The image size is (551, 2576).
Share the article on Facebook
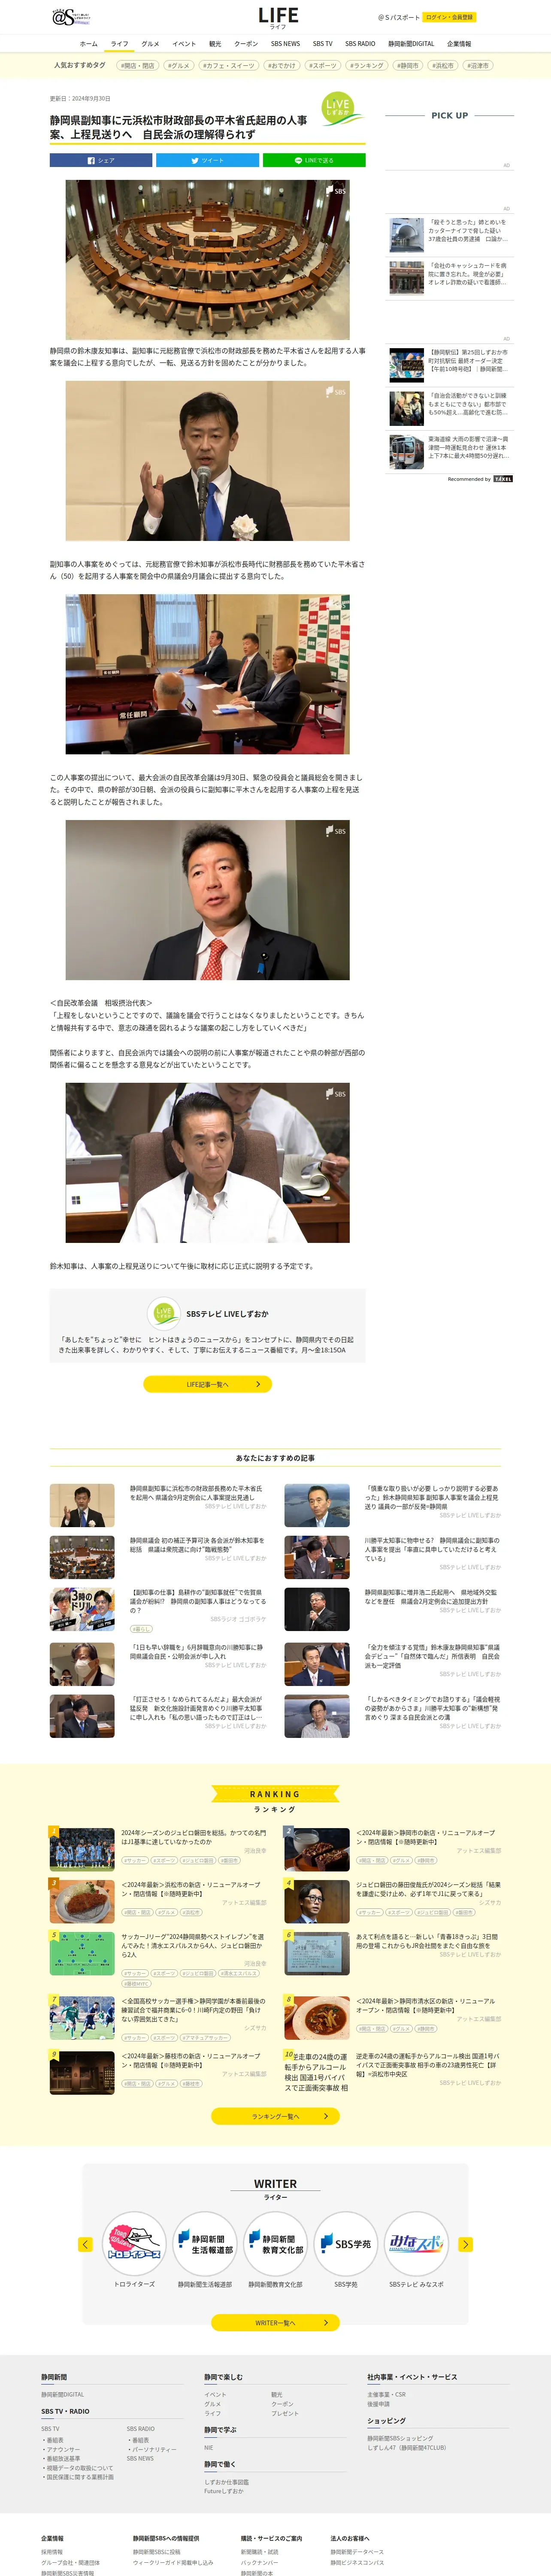pyautogui.click(x=101, y=160)
